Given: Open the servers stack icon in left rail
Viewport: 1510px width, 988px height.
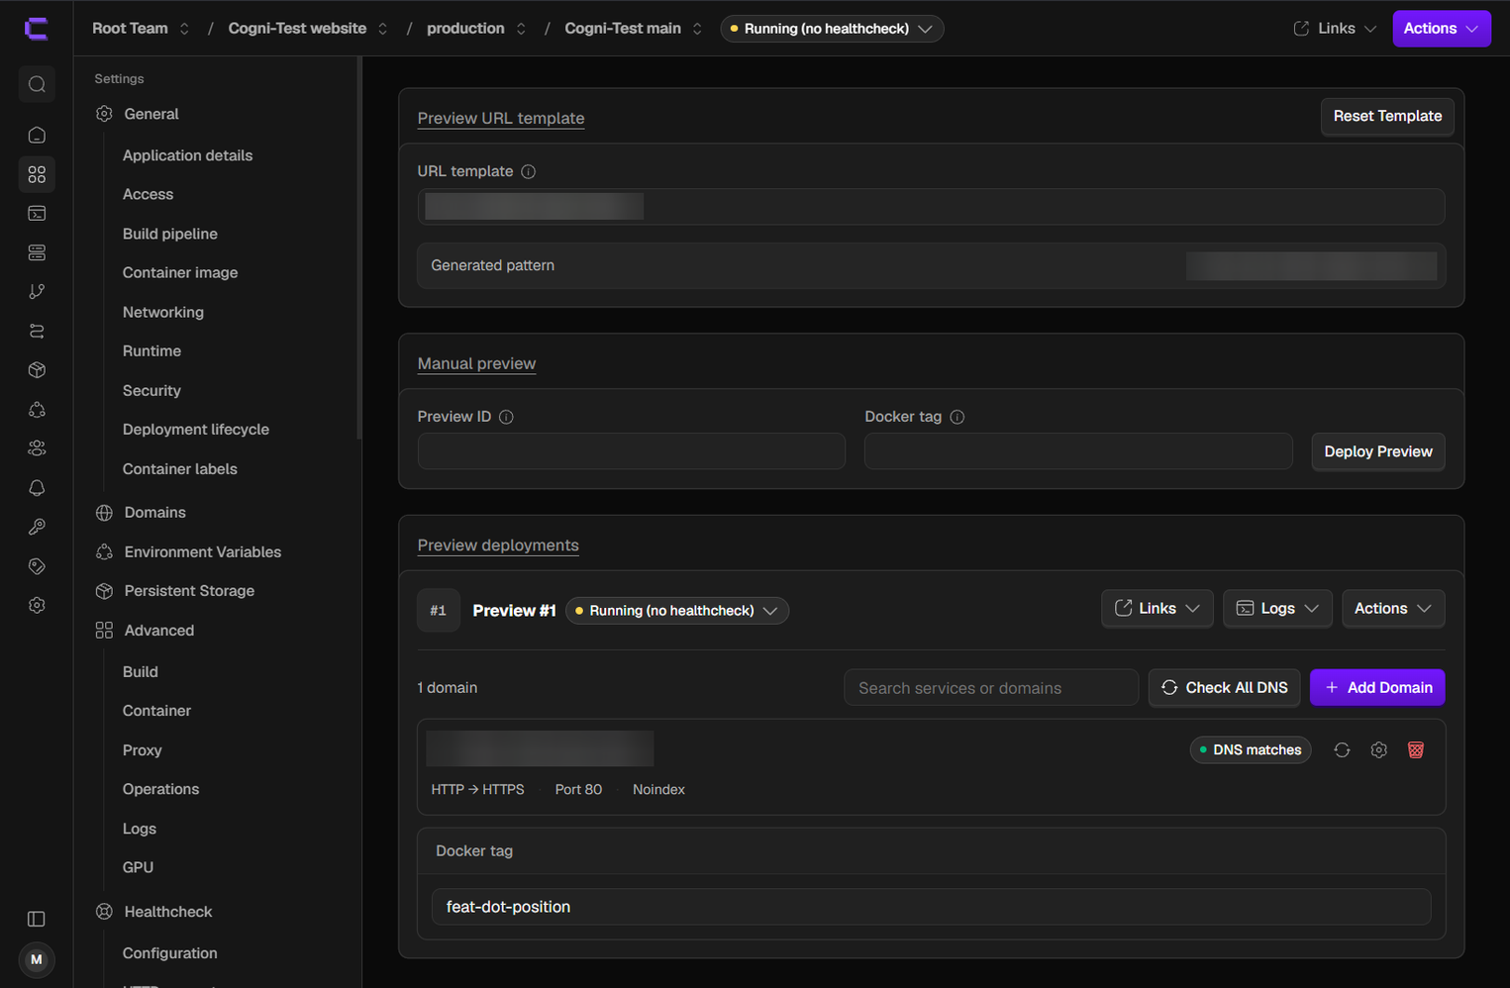Looking at the screenshot, I should pyautogui.click(x=37, y=252).
